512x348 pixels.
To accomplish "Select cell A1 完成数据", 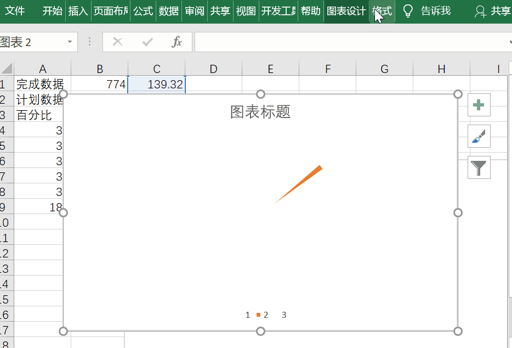I will [x=42, y=84].
